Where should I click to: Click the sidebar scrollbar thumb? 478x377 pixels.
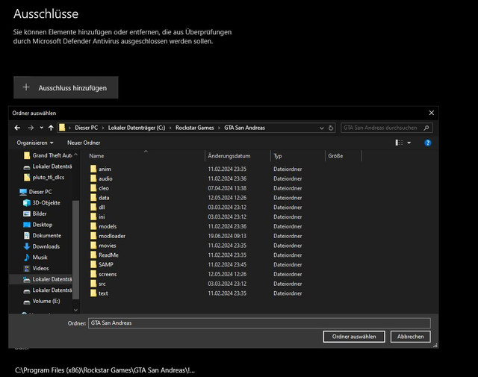tap(75, 250)
